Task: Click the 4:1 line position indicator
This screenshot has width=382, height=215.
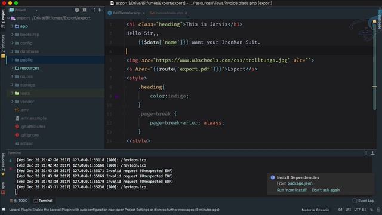Action: pyautogui.click(x=340, y=210)
